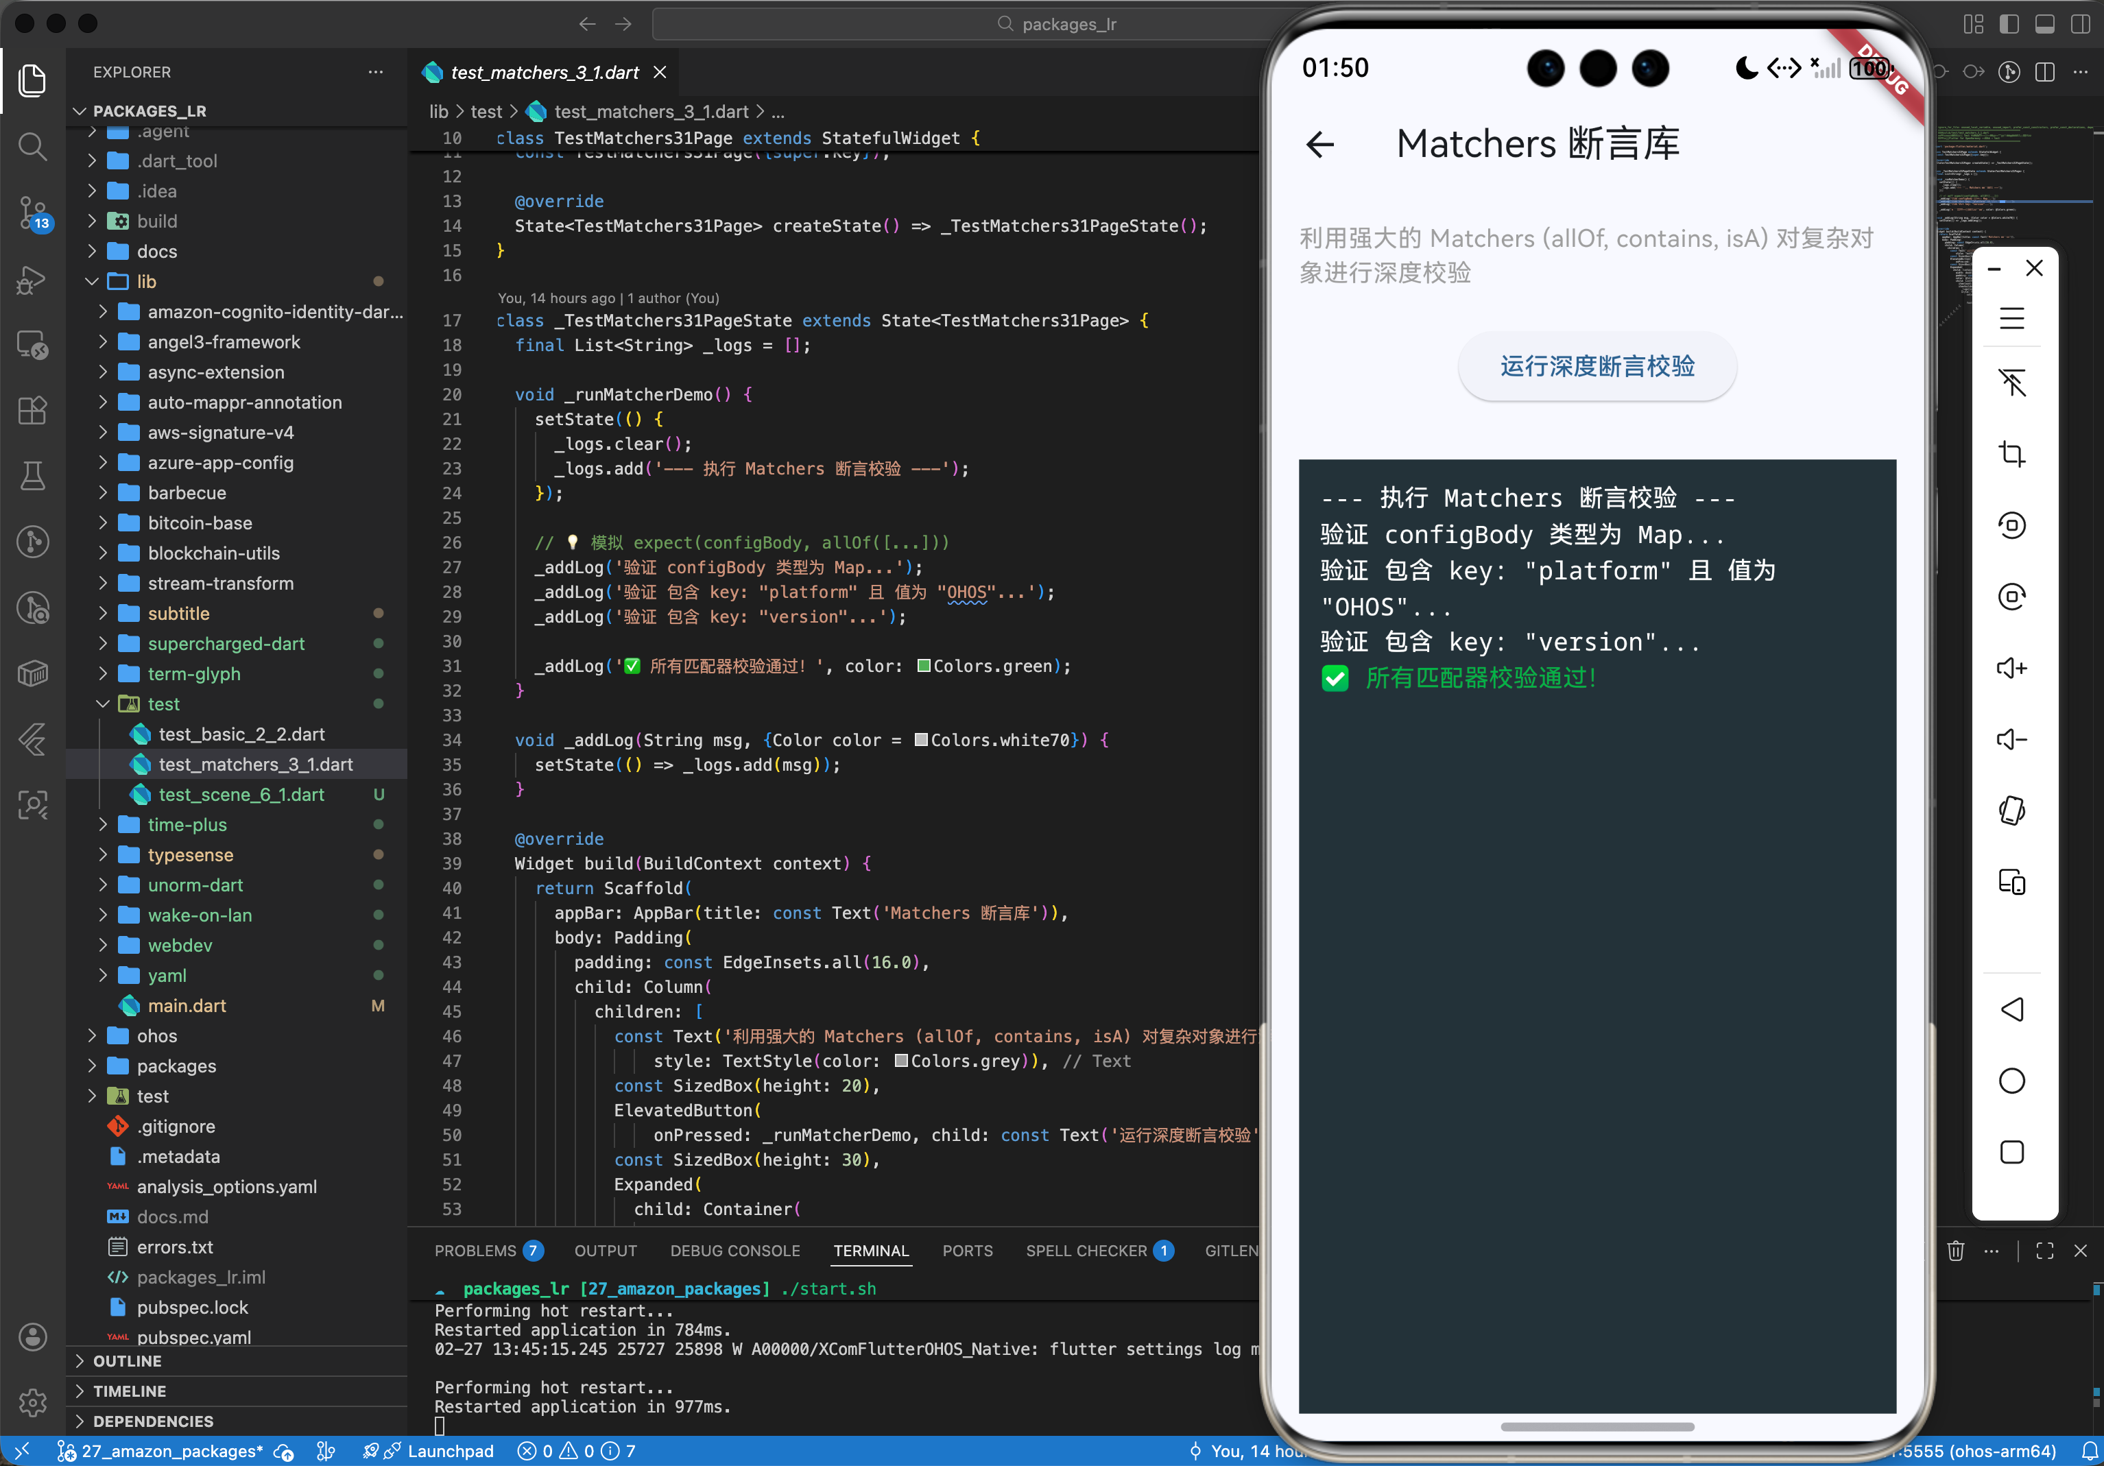Open the Run and Debug view

[32, 280]
